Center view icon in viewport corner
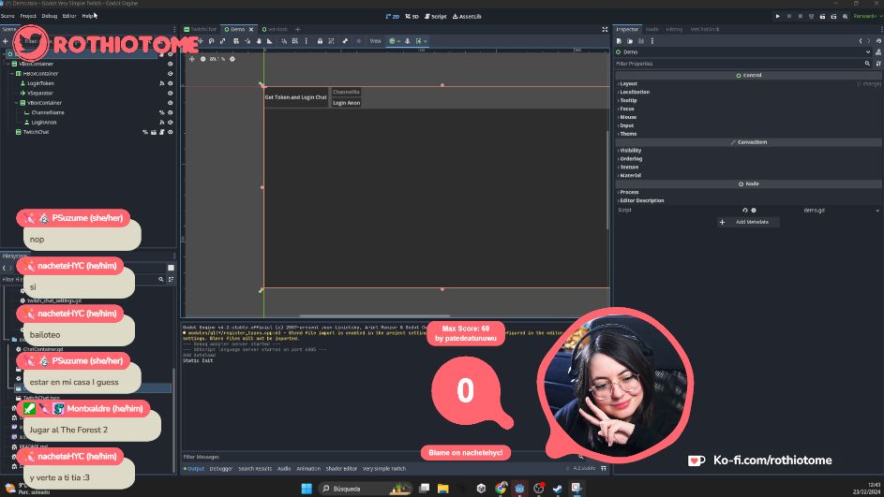Screen dimensions: 884x497 click(191, 59)
